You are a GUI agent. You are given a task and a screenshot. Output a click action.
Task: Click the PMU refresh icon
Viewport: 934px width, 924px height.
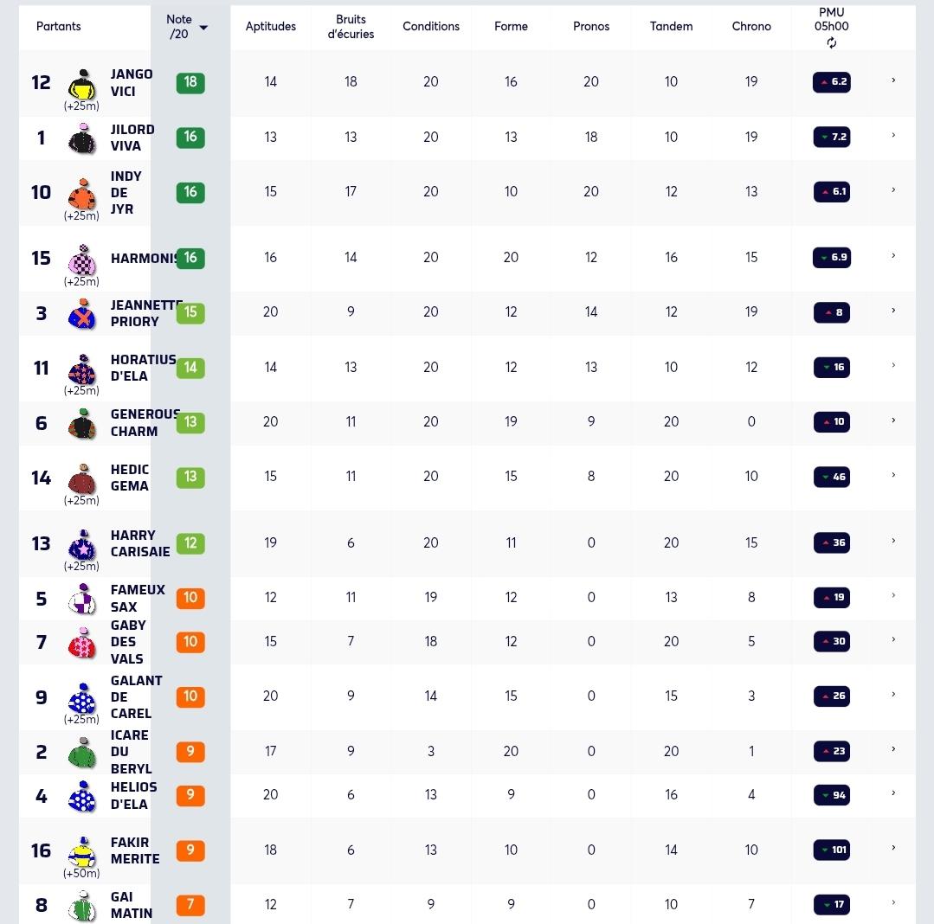click(x=832, y=43)
